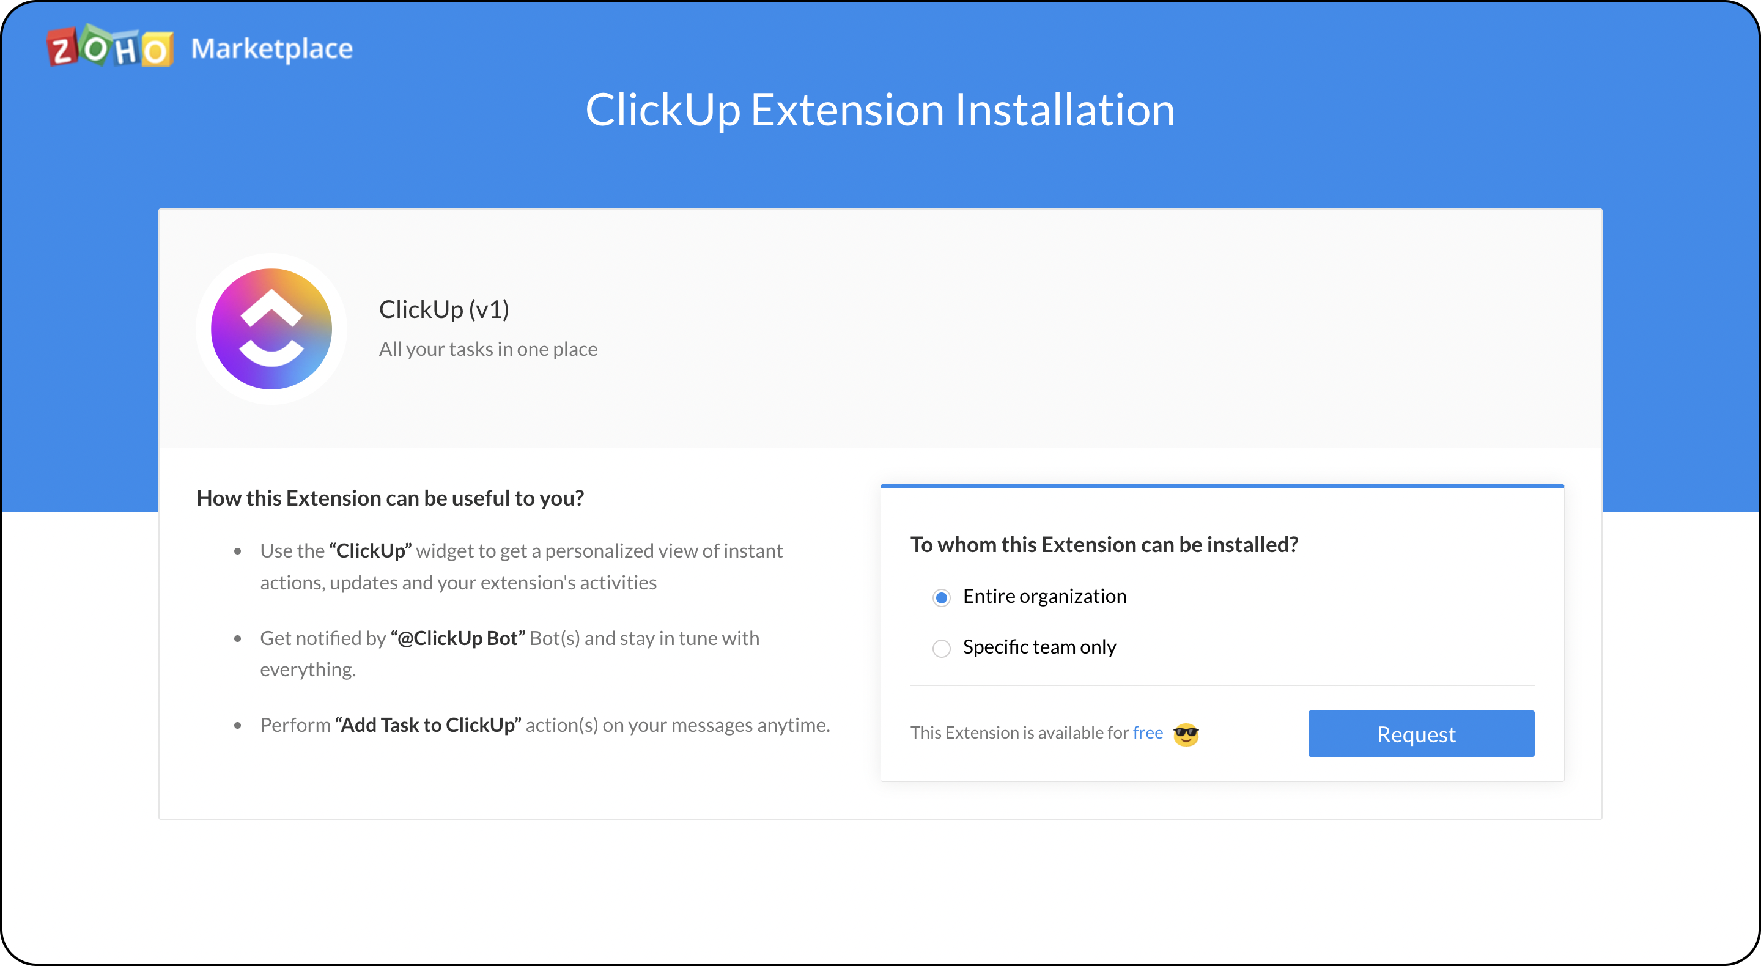Click the first bullet about personalized view
The image size is (1761, 966).
[521, 566]
